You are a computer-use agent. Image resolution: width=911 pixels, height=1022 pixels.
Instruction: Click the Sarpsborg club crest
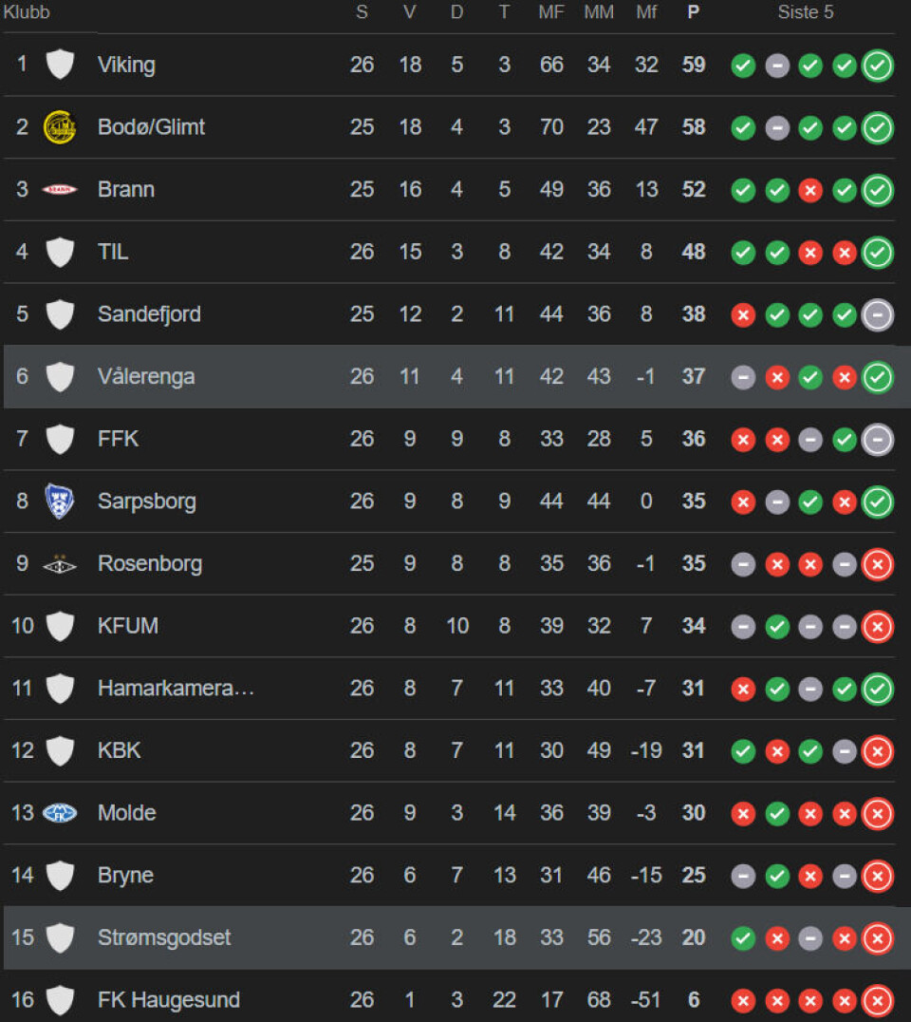60,502
